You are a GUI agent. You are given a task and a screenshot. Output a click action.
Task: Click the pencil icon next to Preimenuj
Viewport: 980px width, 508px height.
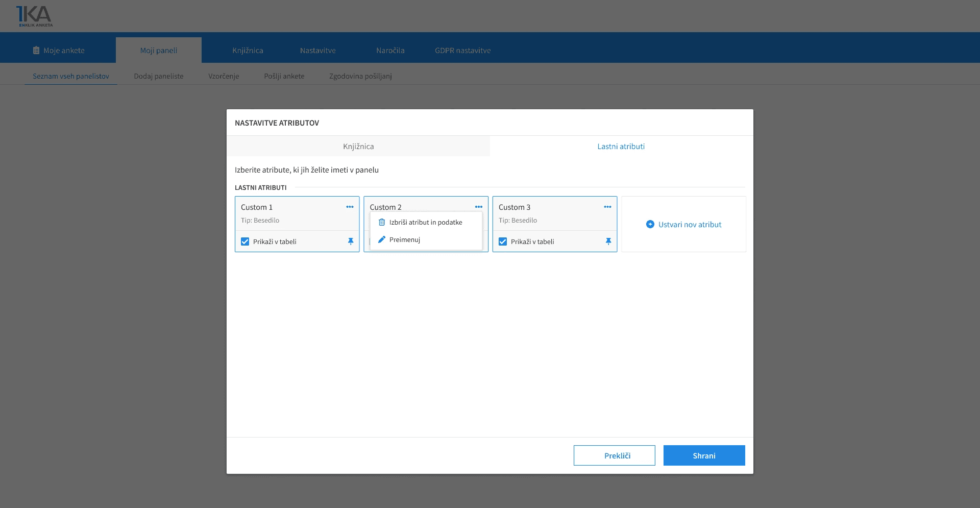tap(382, 239)
